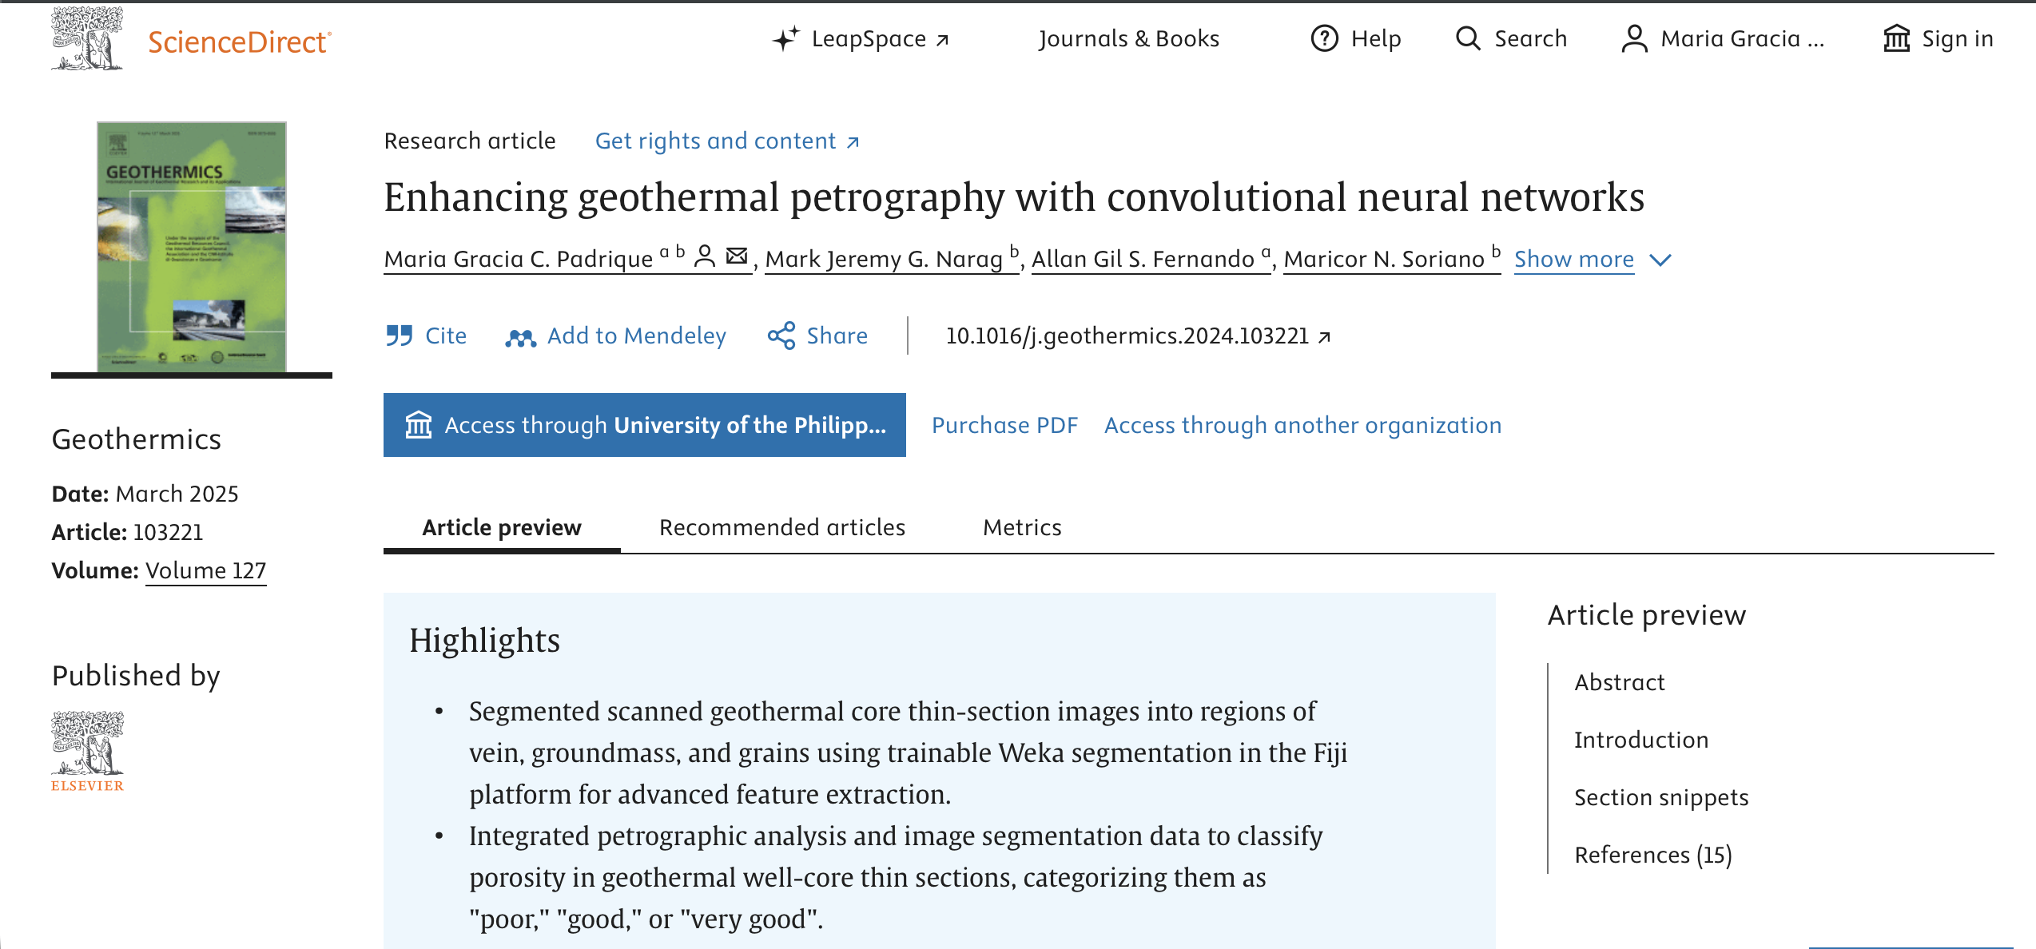This screenshot has height=949, width=2036.
Task: Click the Add to Mendeley icon
Action: click(520, 338)
